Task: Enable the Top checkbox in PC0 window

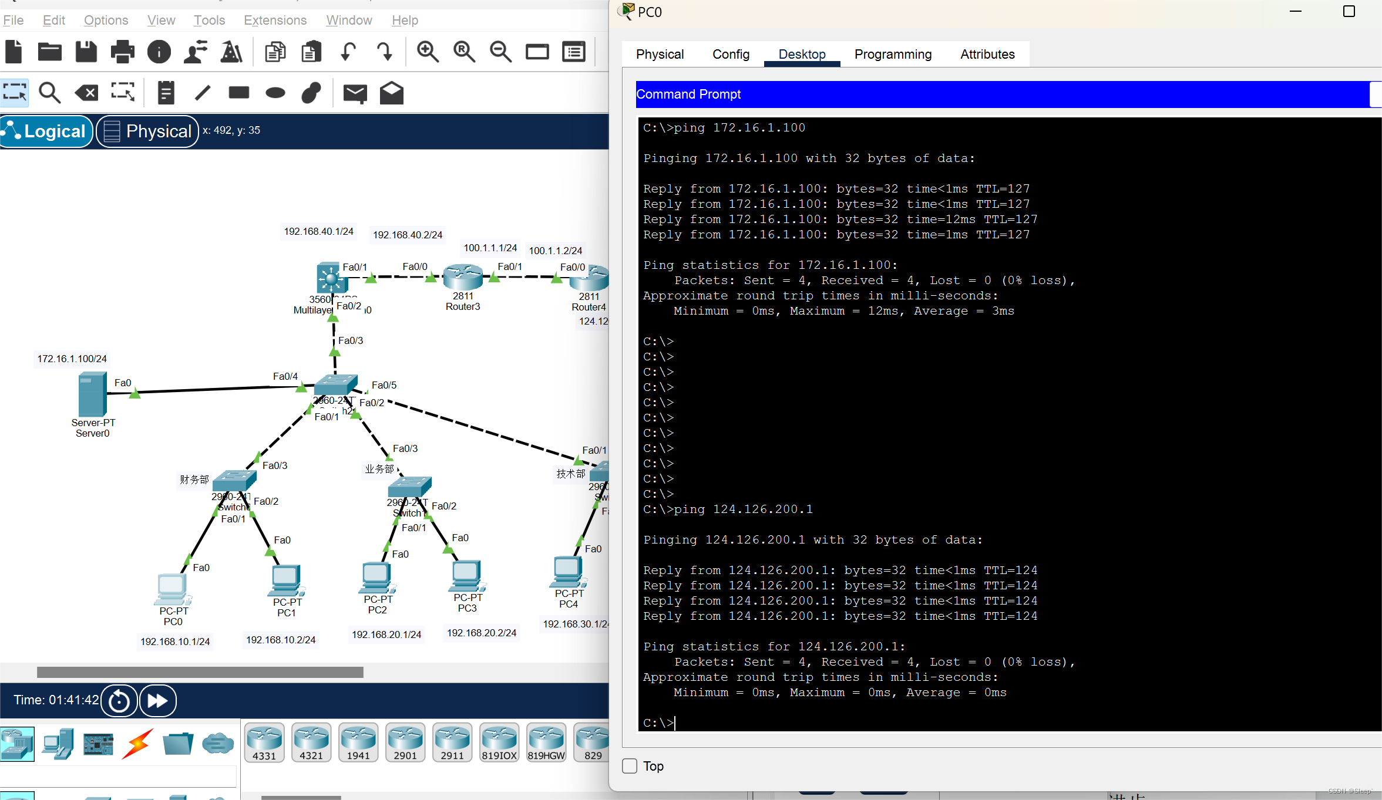Action: tap(630, 766)
